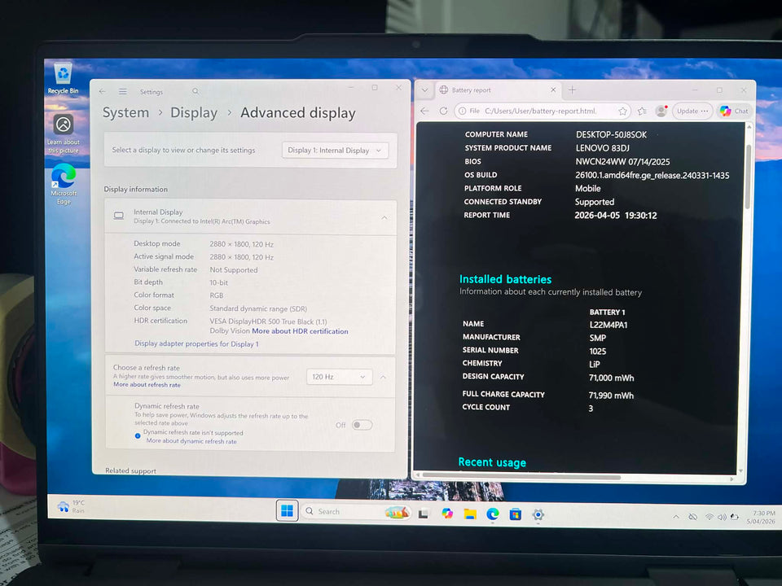Click the Bit depth 10-bit value
This screenshot has width=782, height=586.
click(x=218, y=282)
